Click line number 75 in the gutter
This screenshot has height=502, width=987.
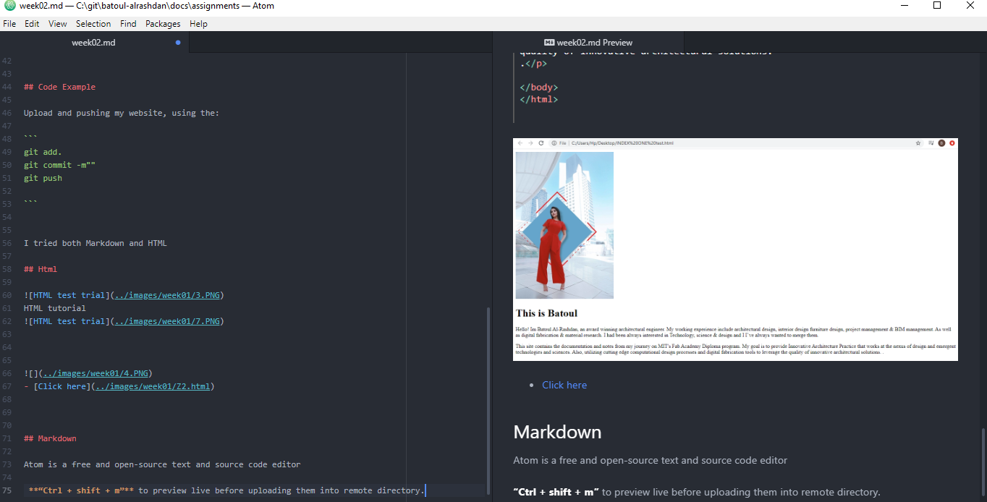click(x=7, y=490)
